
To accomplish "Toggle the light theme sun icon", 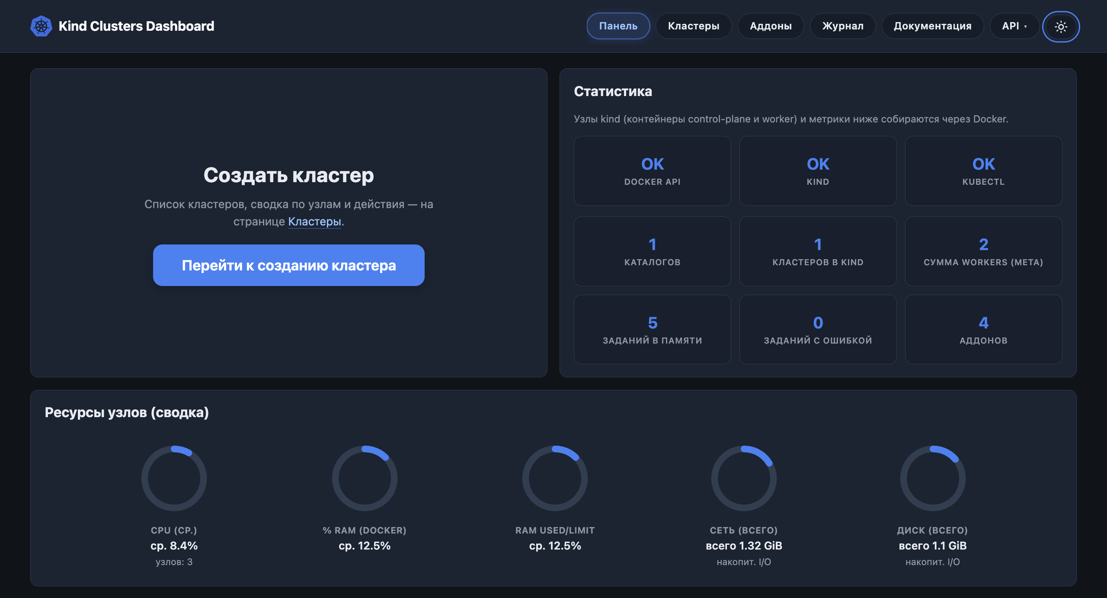I will coord(1061,26).
